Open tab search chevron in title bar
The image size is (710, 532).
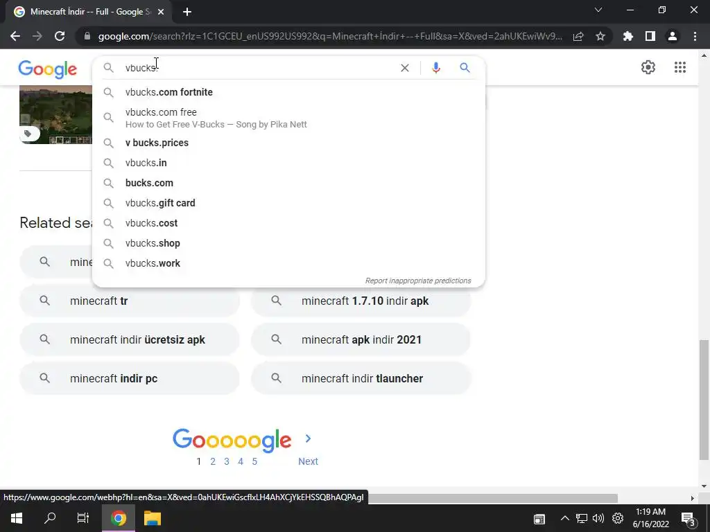(x=598, y=10)
